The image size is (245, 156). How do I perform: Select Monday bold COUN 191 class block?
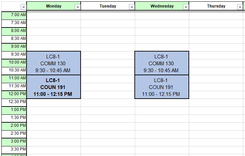pos(54,87)
